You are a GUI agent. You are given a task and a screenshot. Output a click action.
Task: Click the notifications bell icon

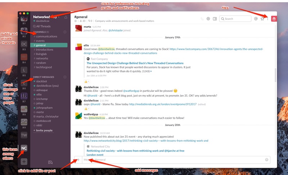pyautogui.click(x=66, y=17)
